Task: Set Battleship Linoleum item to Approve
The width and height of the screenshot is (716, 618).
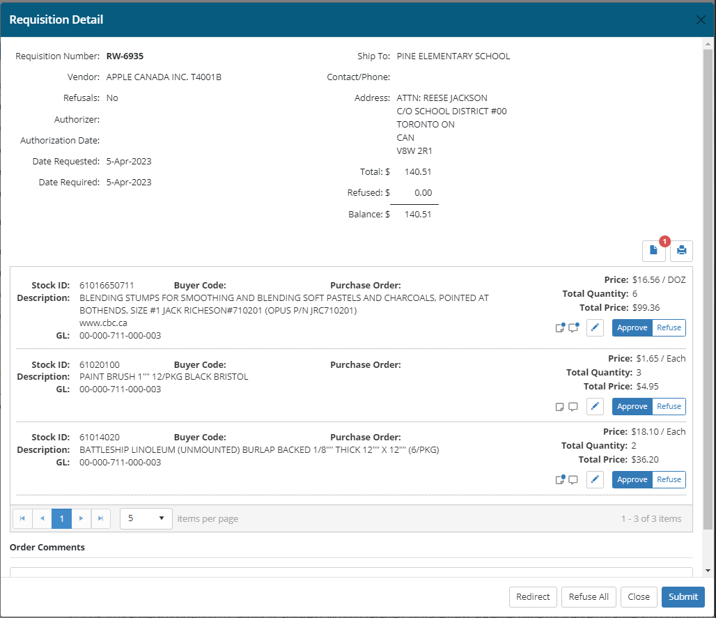Action: click(x=632, y=479)
